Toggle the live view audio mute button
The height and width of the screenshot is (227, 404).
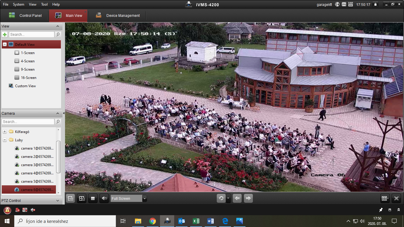(x=104, y=198)
